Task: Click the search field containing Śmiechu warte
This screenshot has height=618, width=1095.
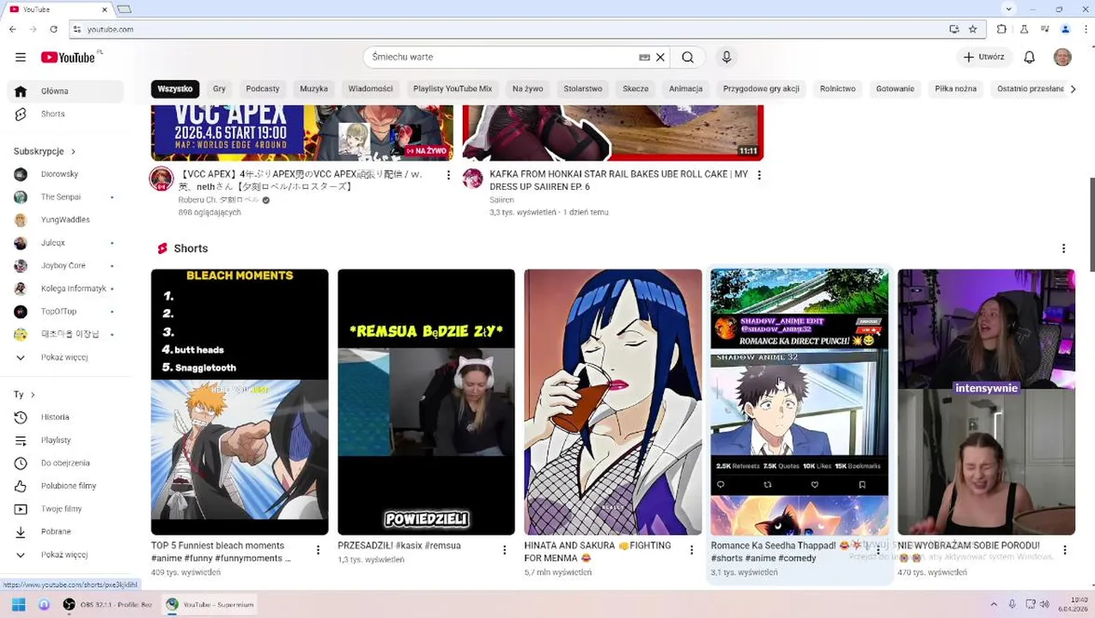Action: [502, 58]
